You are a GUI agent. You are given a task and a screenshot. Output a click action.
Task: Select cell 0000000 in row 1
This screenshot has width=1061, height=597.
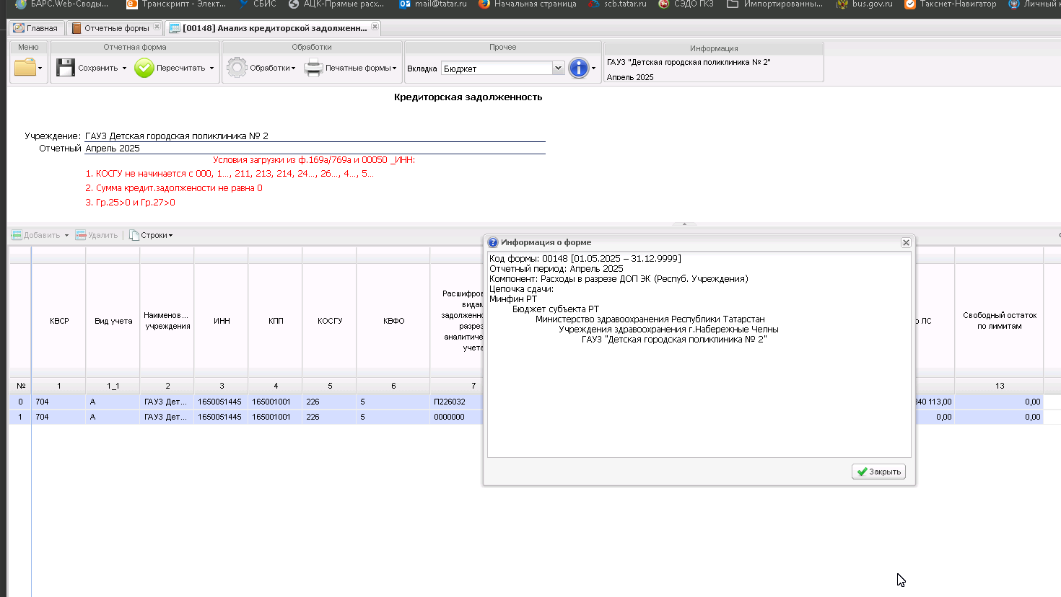(455, 417)
